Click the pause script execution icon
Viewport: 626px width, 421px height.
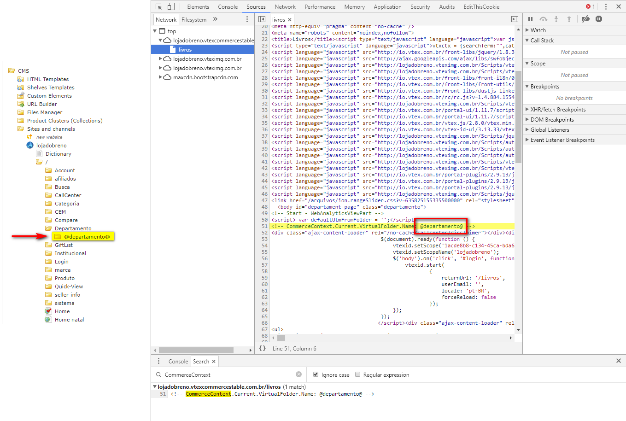tap(530, 19)
